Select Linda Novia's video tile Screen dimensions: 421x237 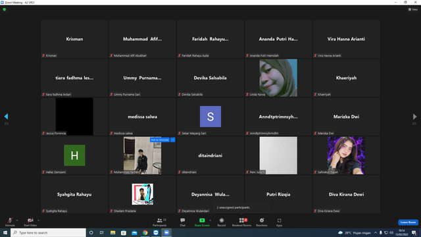click(x=278, y=78)
